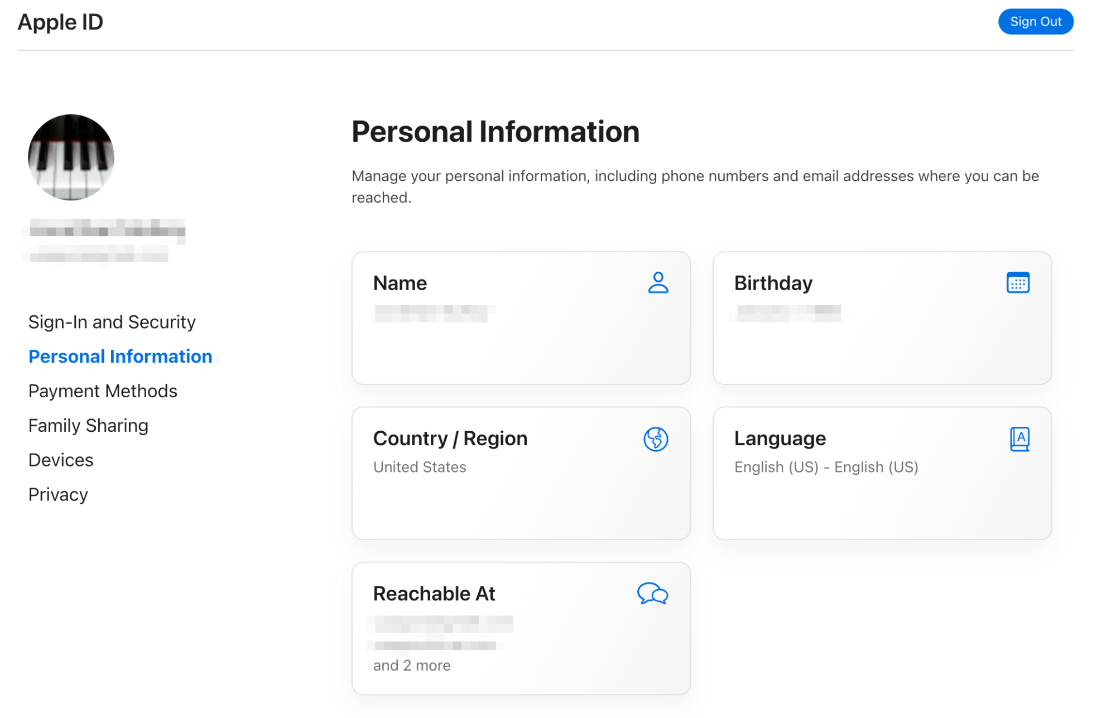Click the piano keys profile picture

click(71, 157)
